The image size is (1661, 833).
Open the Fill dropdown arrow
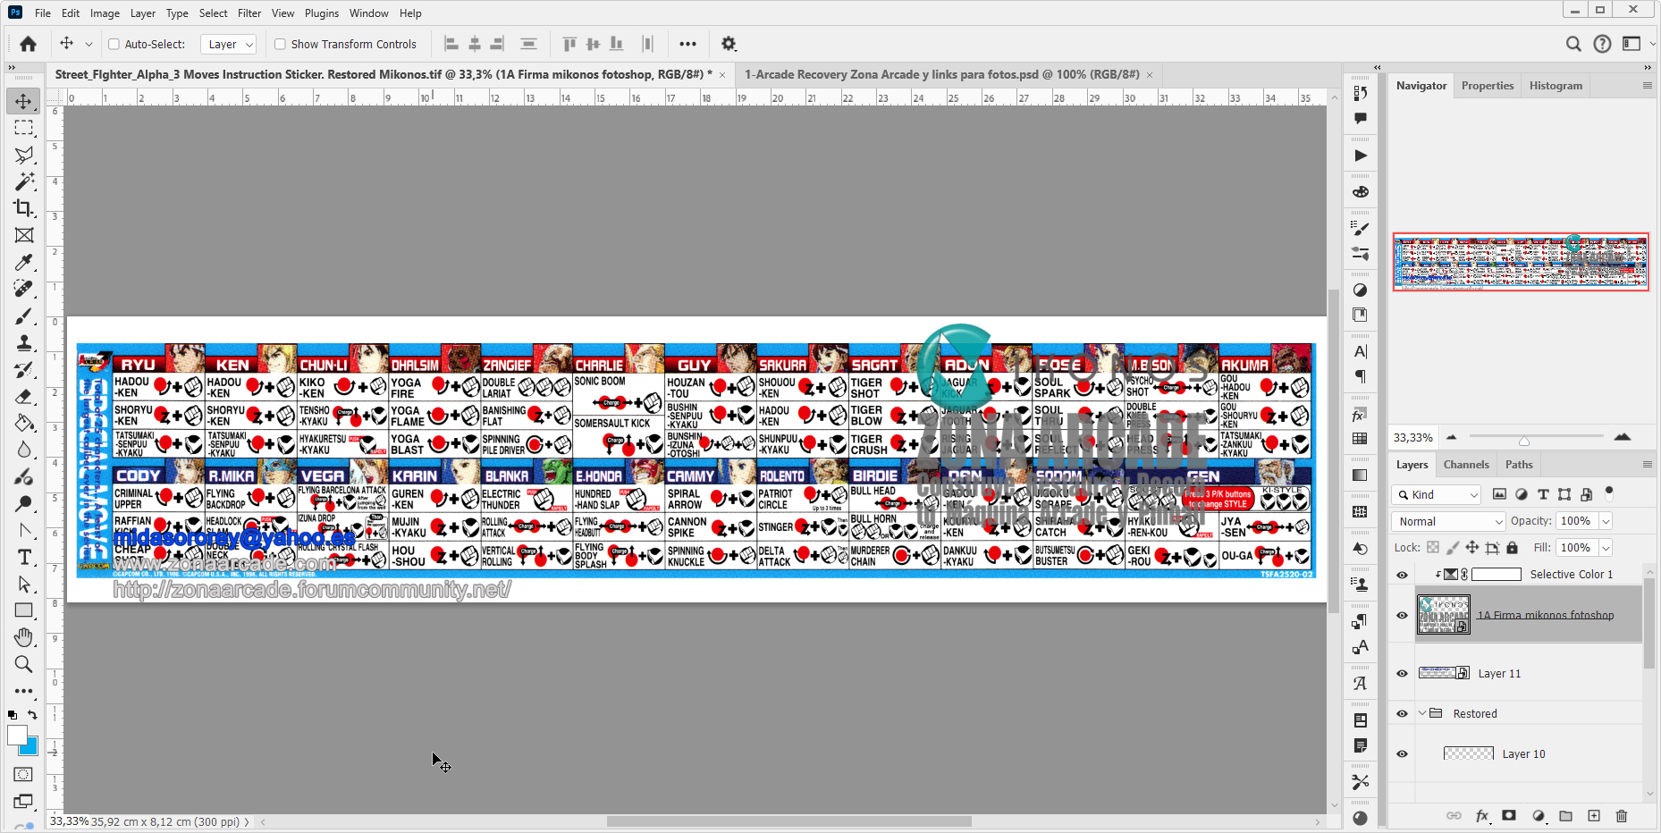click(1606, 548)
